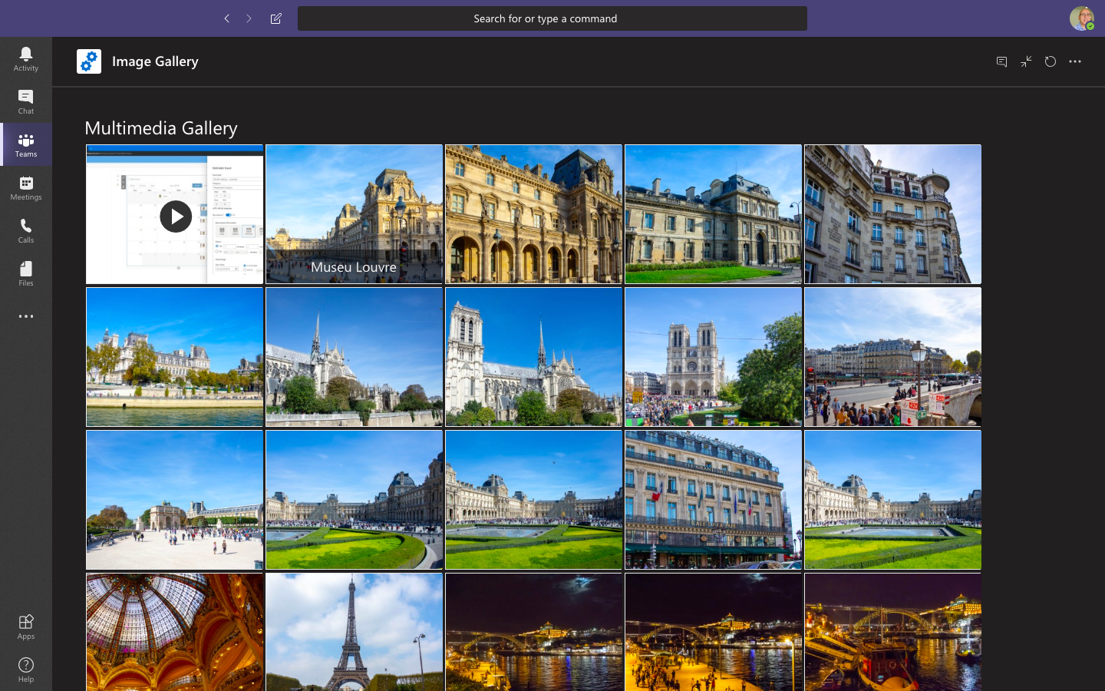Viewport: 1105px width, 691px height.
Task: Open the user profile avatar
Action: (1082, 18)
